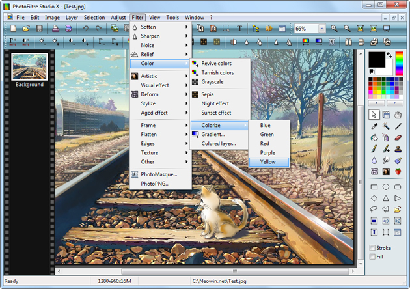Screen dimensions: 410x289
Task: Select the Rhombus selection shape
Action: click(374, 198)
